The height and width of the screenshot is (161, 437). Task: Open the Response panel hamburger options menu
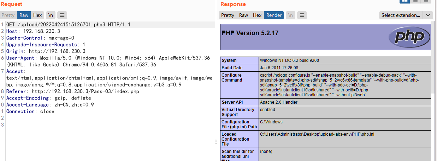pyautogui.click(x=302, y=15)
